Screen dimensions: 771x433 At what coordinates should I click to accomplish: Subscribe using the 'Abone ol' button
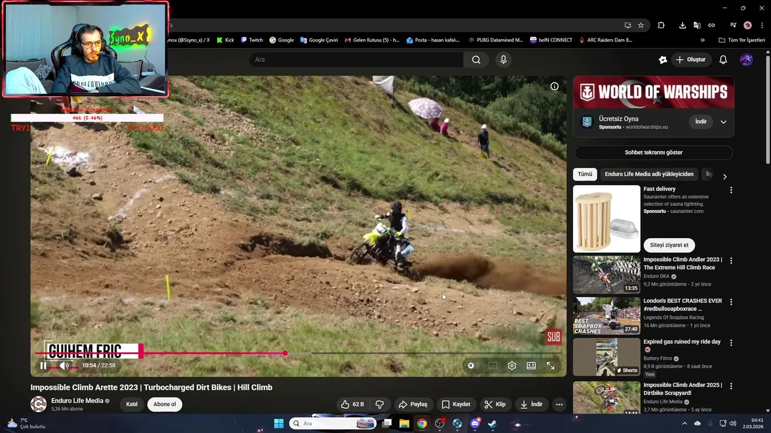point(164,404)
